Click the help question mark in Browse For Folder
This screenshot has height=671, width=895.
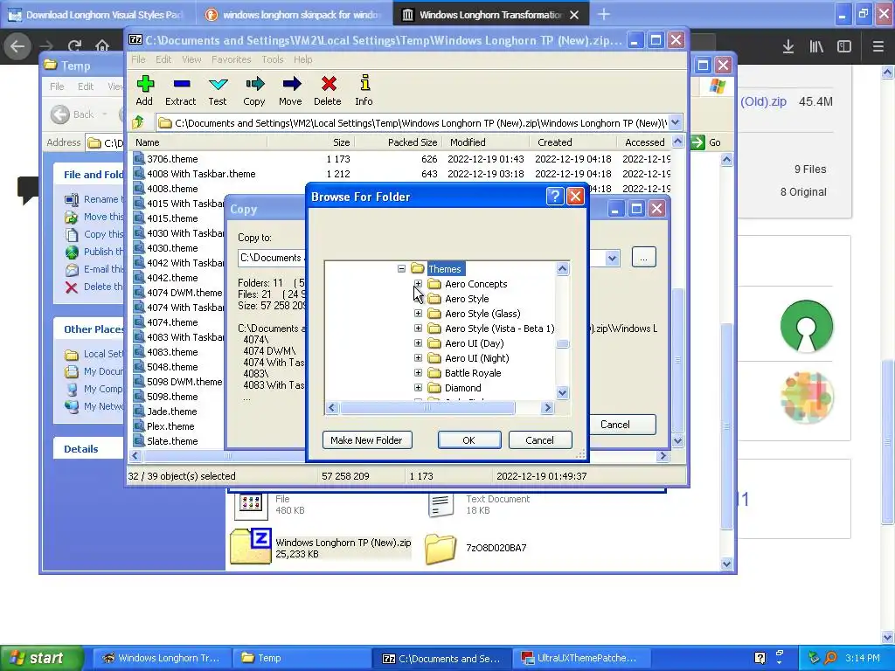tap(555, 197)
